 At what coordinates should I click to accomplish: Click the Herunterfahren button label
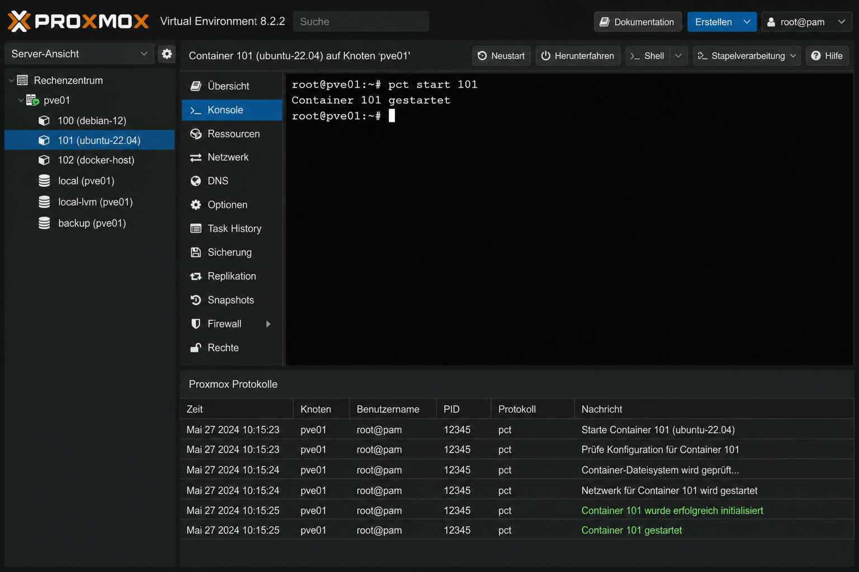(584, 56)
